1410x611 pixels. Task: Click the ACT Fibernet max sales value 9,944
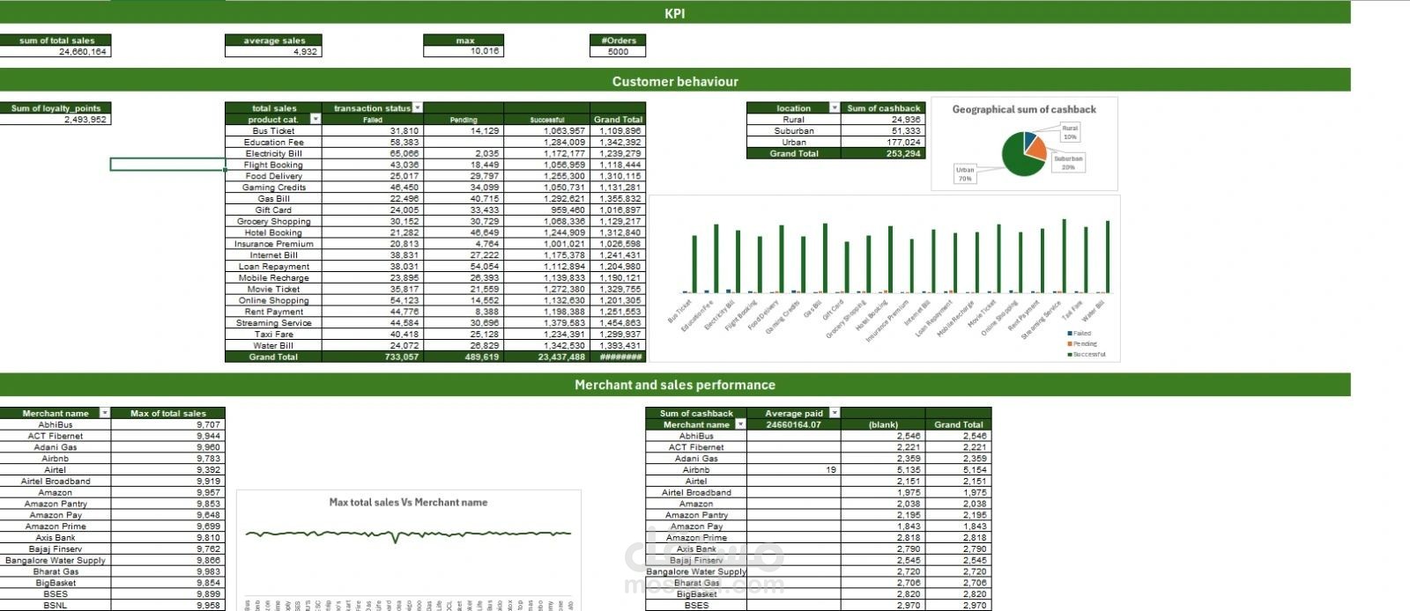pyautogui.click(x=167, y=436)
